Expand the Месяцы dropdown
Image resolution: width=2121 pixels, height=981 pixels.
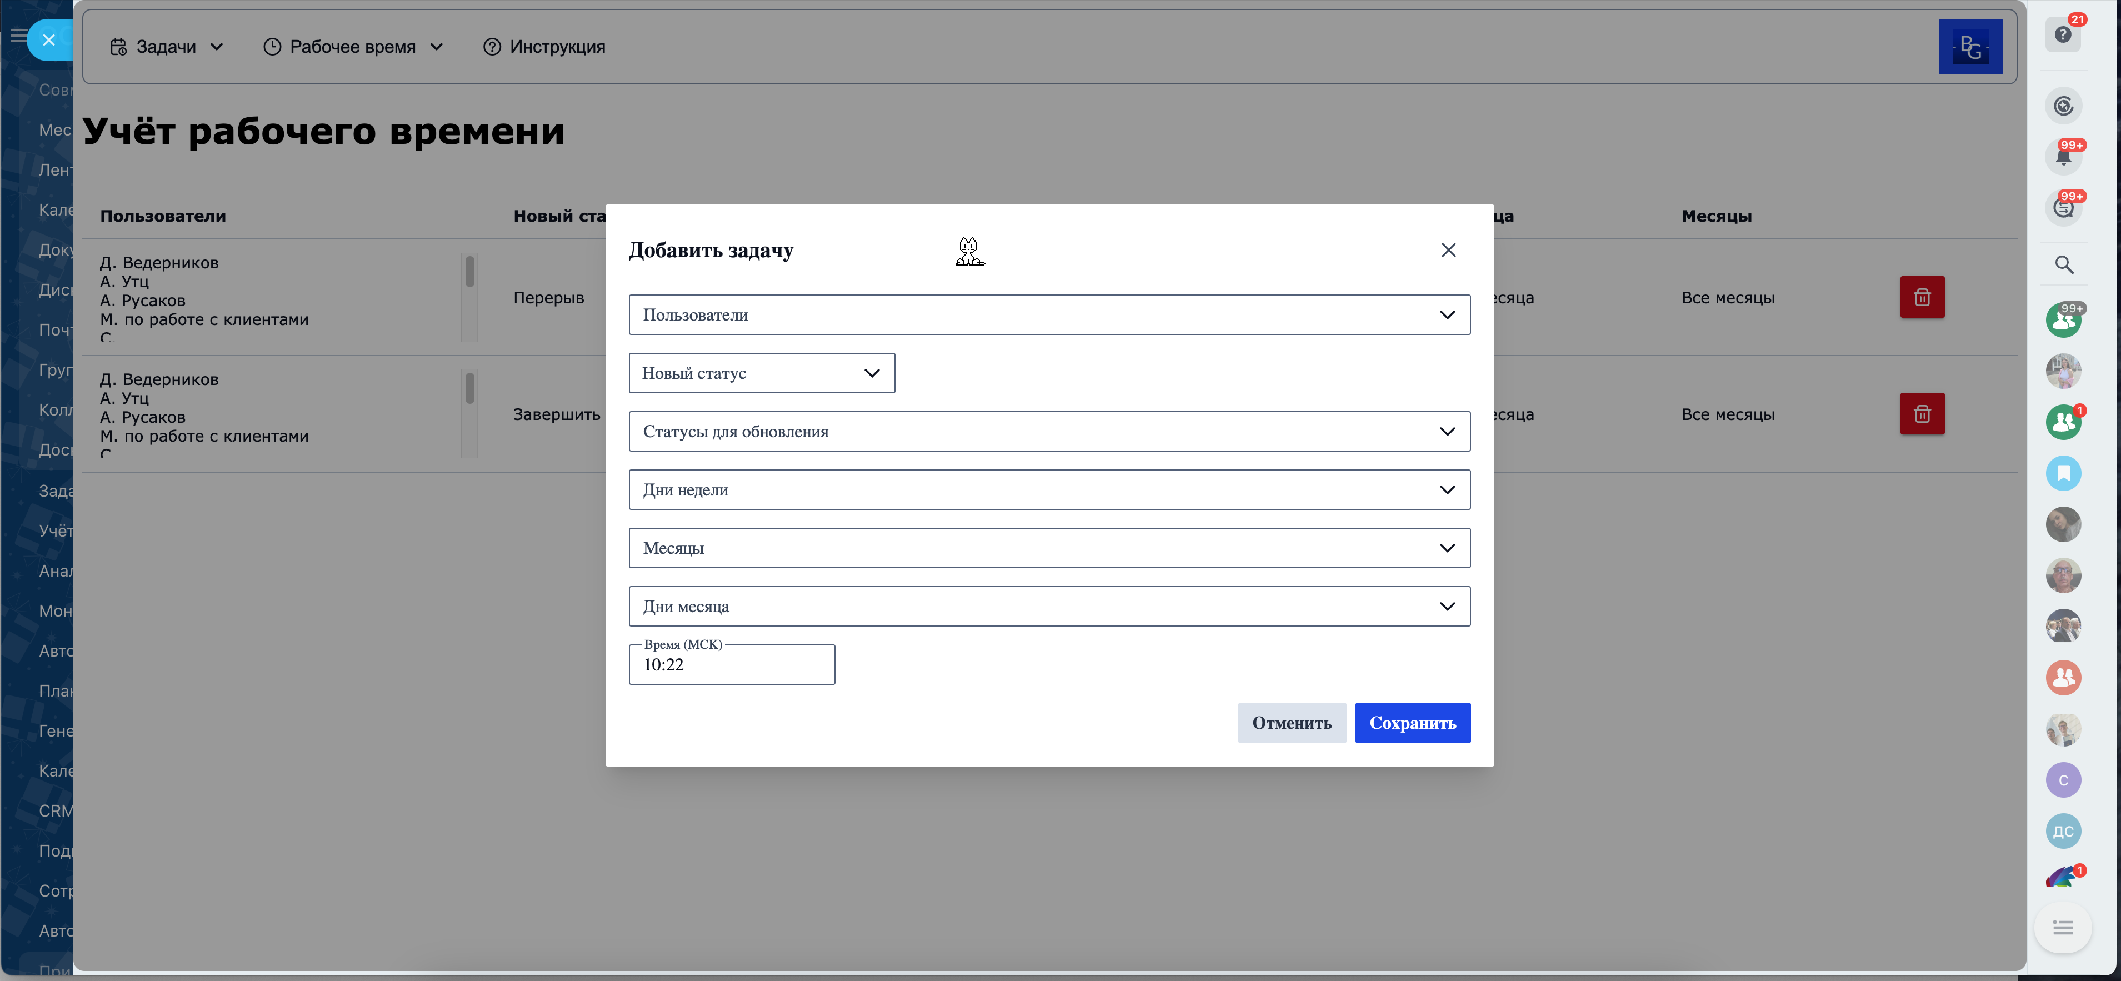tap(1048, 548)
